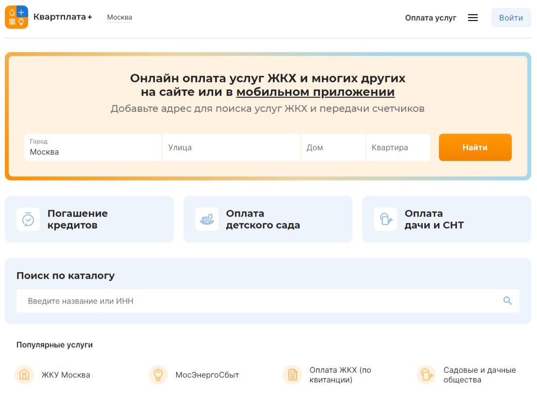Focus the Город field with Москва

93,147
